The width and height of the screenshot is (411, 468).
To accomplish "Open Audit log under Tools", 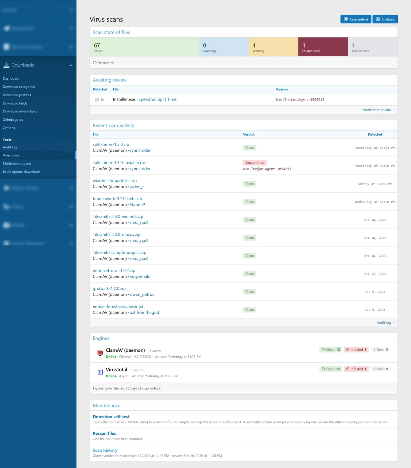I will [10, 147].
